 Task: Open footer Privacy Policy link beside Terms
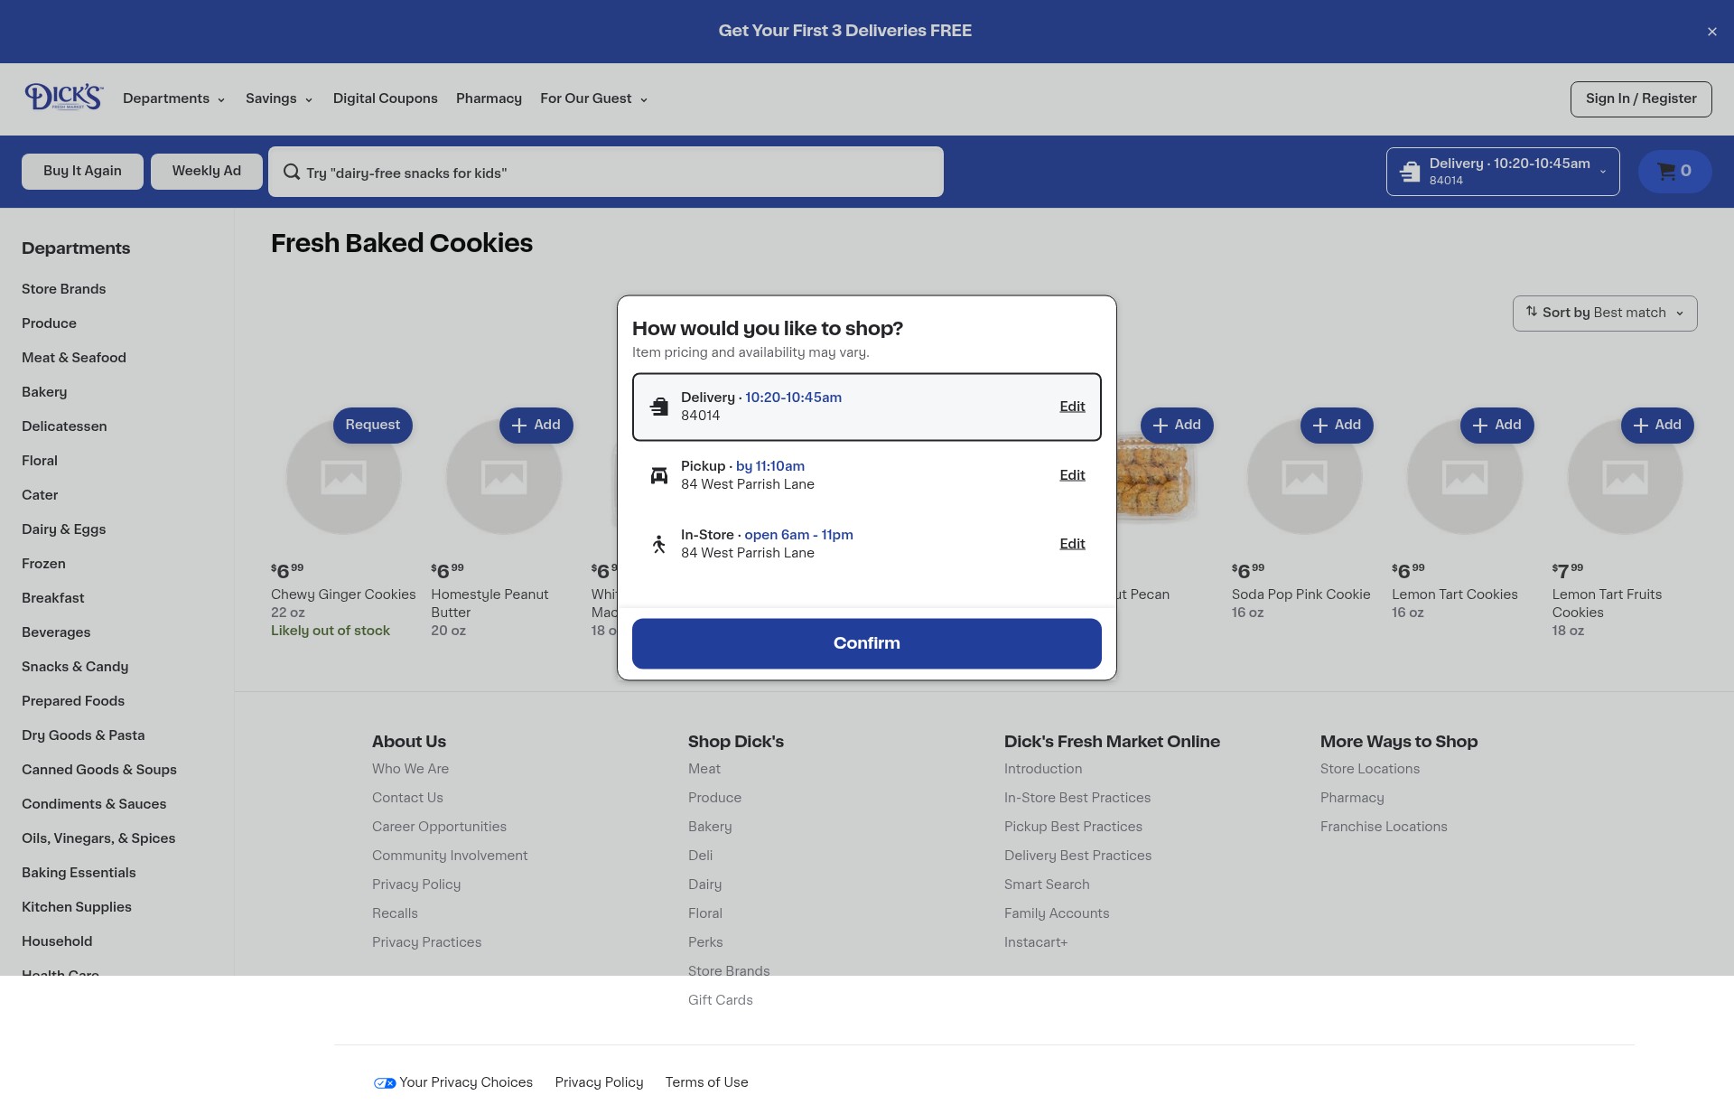599,1082
